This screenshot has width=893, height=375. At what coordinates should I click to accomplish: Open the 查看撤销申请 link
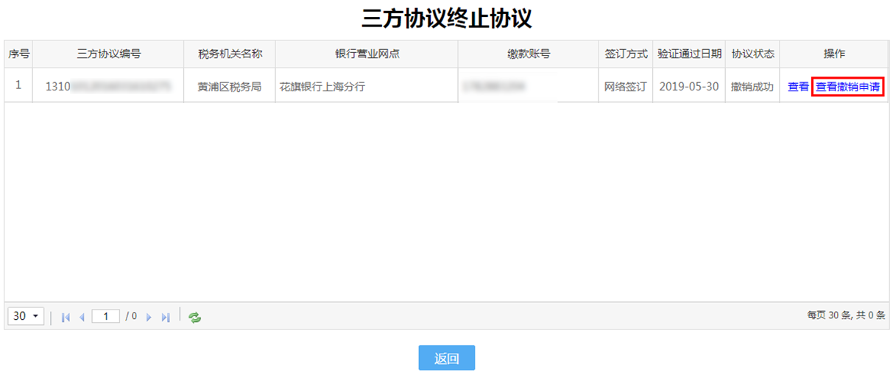tap(847, 87)
